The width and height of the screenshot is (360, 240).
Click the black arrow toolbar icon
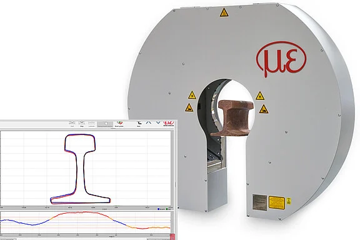tap(139, 124)
